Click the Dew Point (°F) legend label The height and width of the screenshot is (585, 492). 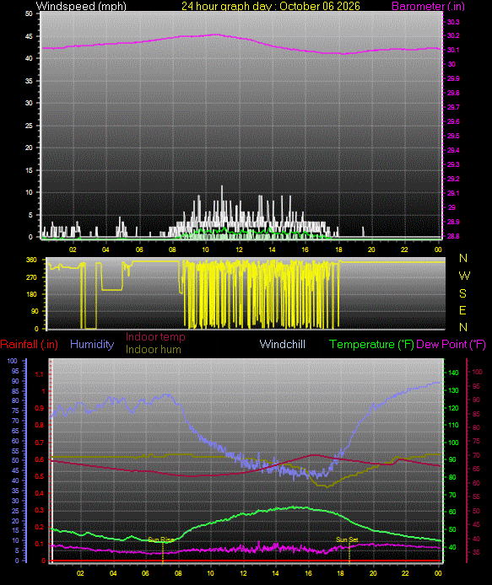tap(451, 345)
